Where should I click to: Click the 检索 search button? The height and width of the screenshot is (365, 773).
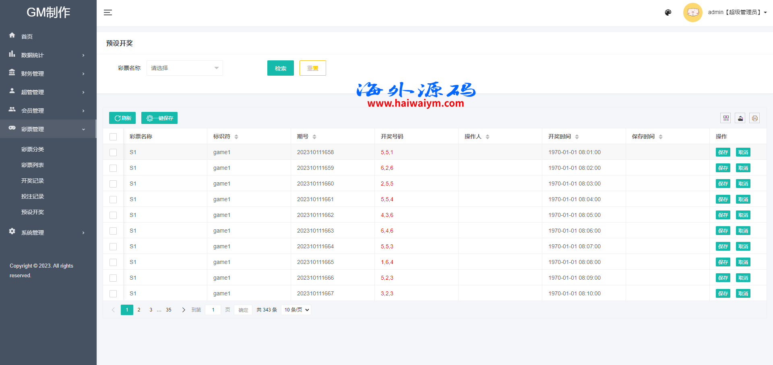pos(280,68)
